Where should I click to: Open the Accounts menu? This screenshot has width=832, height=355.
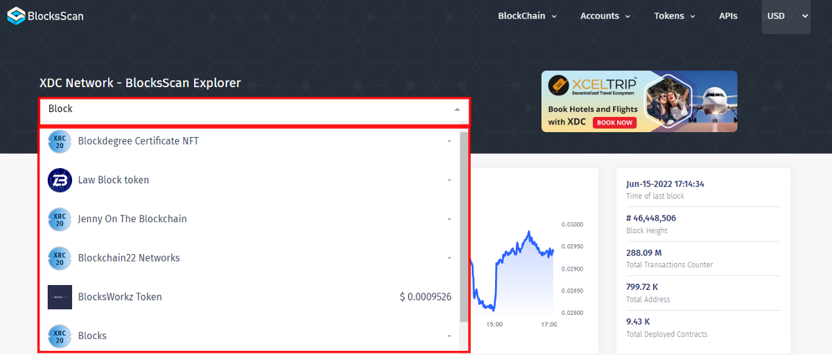tap(605, 16)
